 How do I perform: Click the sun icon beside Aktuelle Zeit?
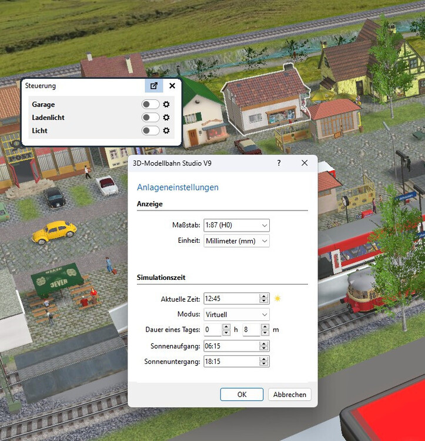(x=277, y=299)
